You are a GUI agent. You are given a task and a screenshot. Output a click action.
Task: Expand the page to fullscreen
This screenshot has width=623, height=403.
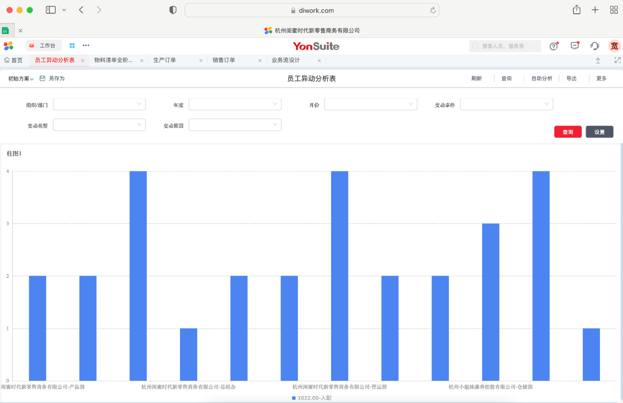[617, 60]
